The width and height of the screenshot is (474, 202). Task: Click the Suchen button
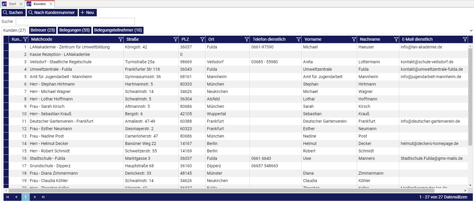click(x=13, y=12)
